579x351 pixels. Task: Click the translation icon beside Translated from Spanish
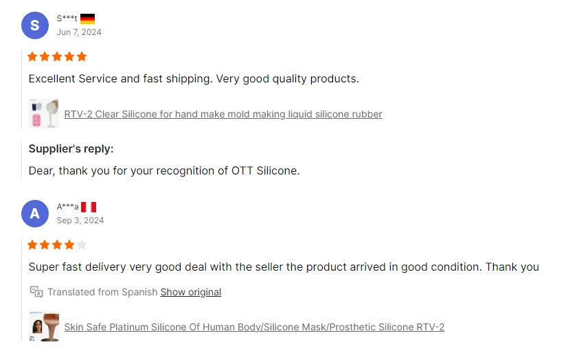click(36, 292)
